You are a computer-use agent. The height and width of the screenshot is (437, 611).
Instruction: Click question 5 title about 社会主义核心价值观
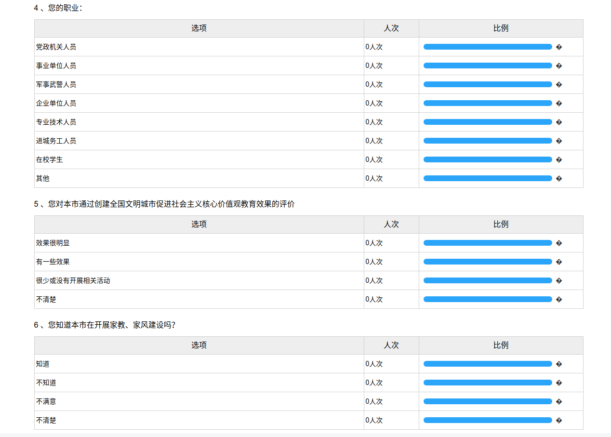164,204
